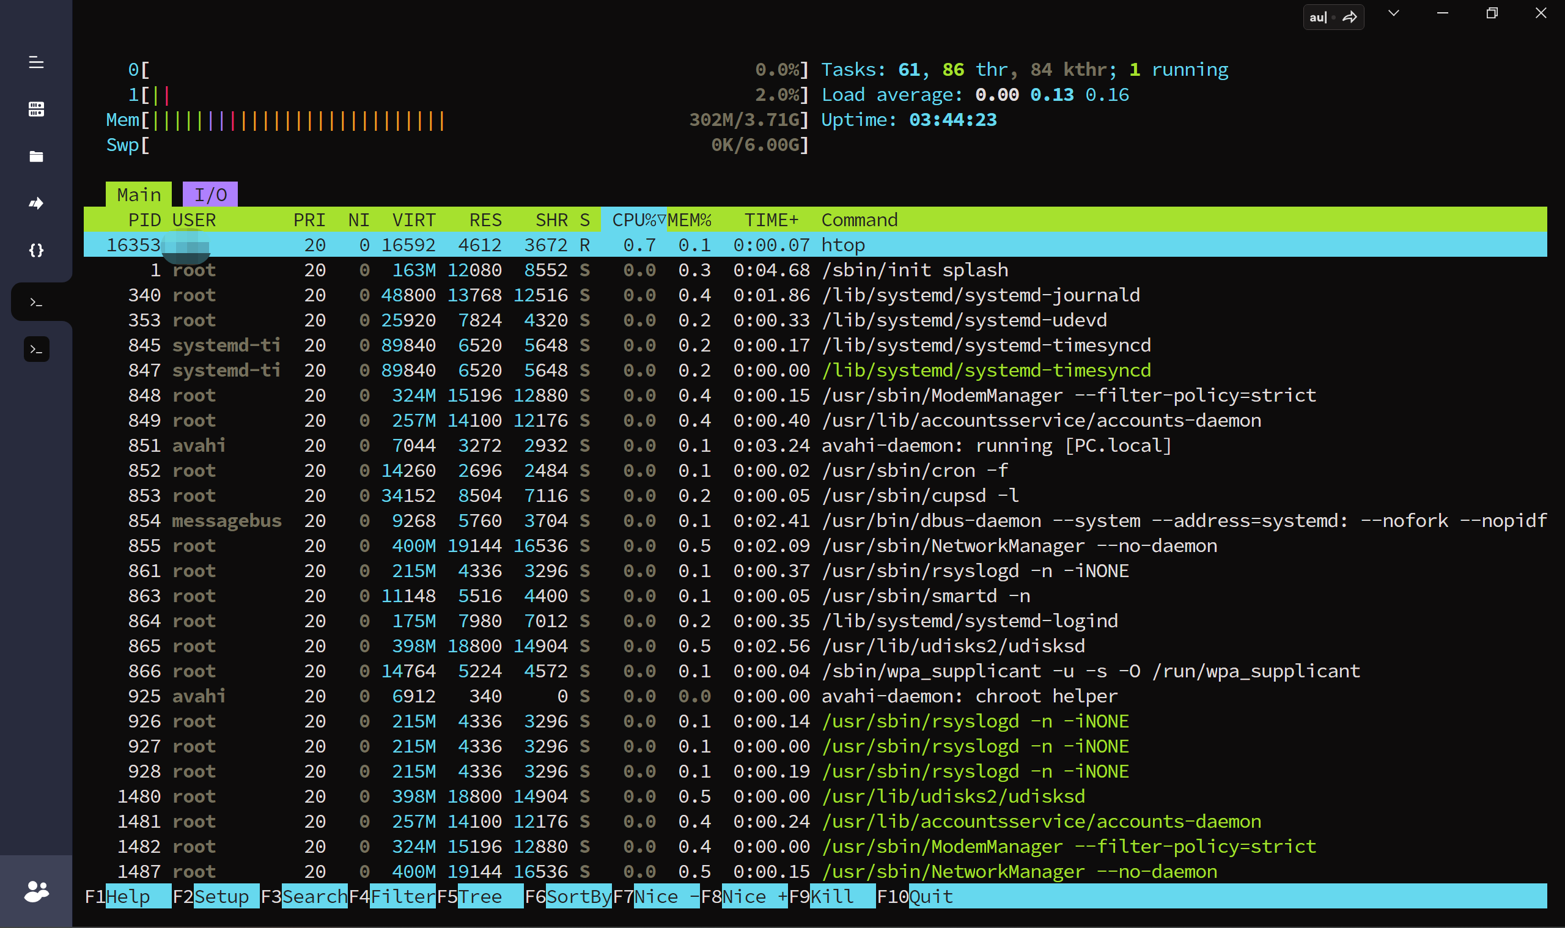Open the file browser folder icon

point(36,157)
